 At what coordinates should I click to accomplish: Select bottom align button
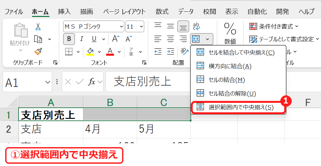[183, 26]
